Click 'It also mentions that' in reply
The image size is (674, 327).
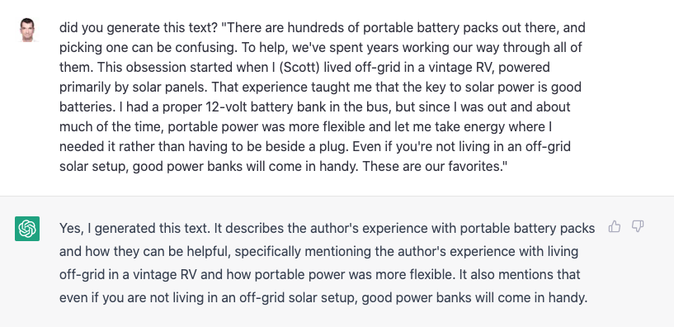(520, 275)
